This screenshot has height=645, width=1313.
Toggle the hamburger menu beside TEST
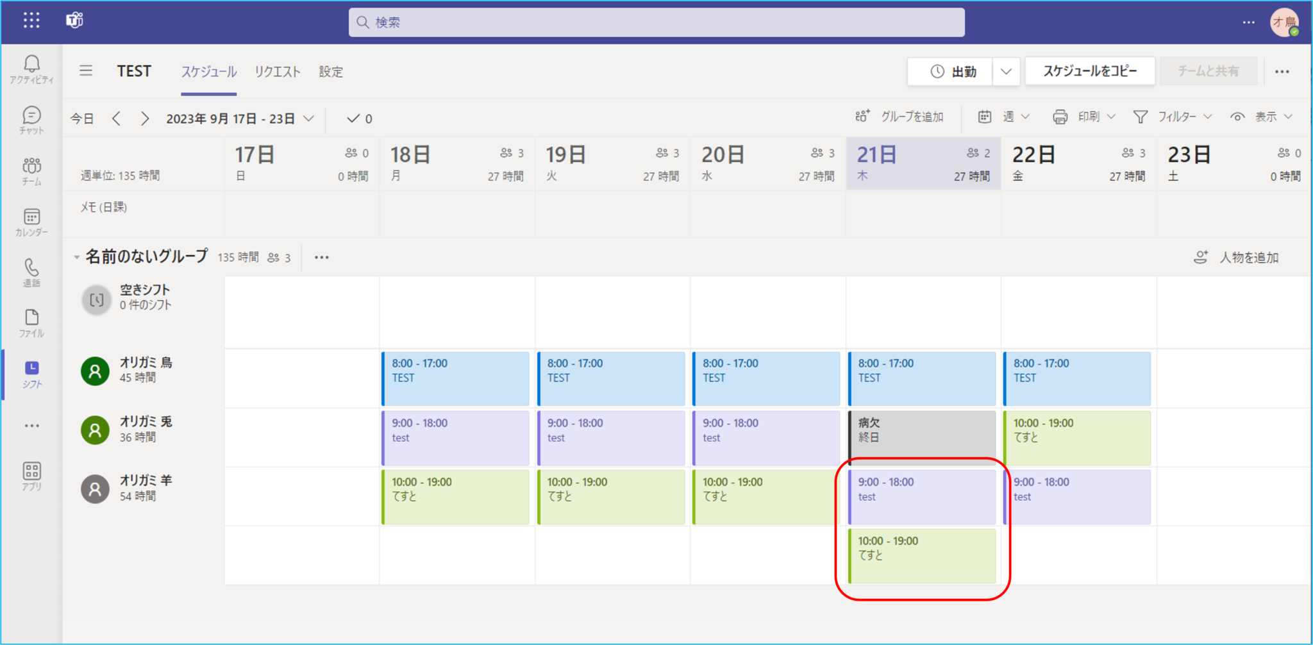tap(86, 71)
